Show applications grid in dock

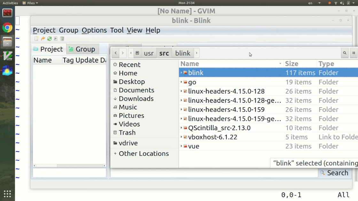tap(7, 194)
